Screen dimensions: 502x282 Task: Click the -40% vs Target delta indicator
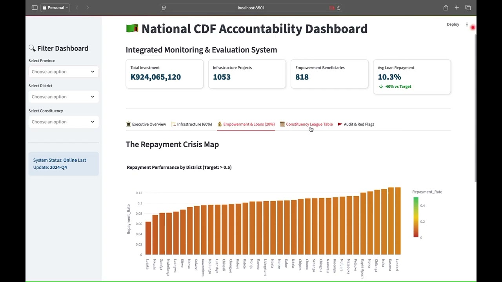395,87
